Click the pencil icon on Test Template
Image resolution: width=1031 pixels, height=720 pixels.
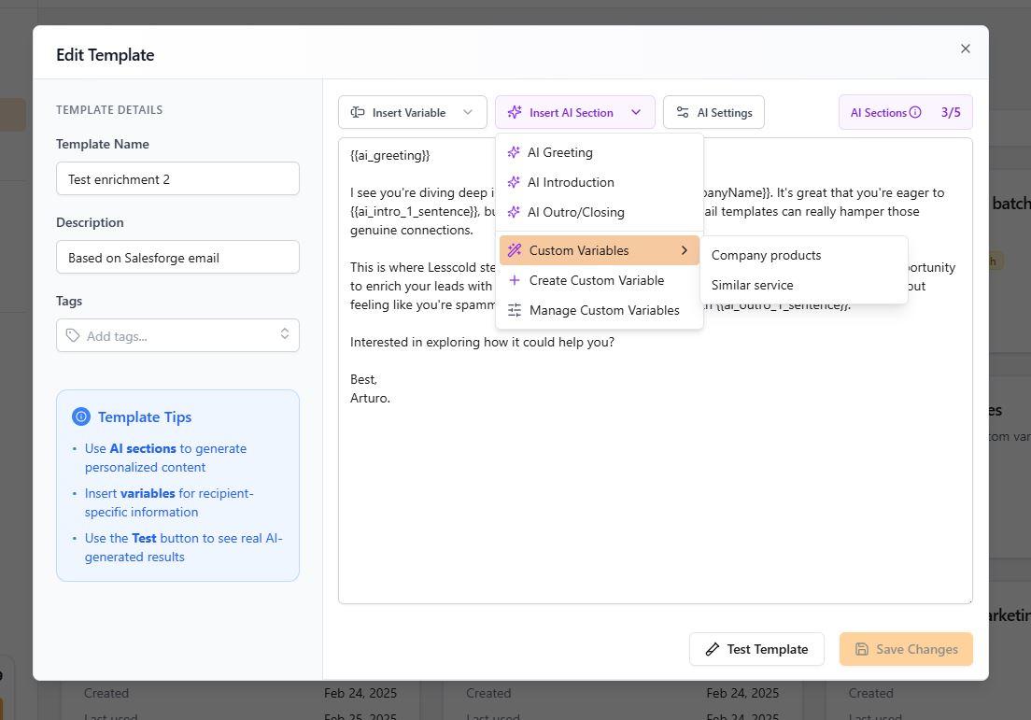[x=713, y=649]
